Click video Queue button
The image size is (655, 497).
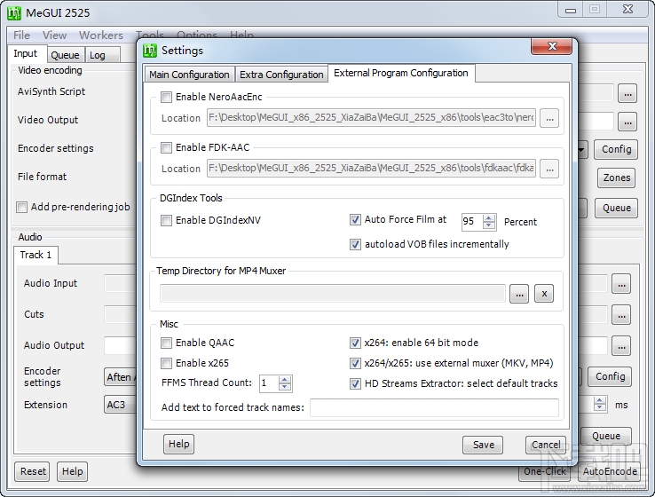(x=617, y=208)
